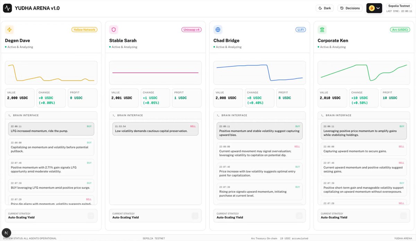Open the Decisions history
The image size is (416, 241).
(350, 8)
